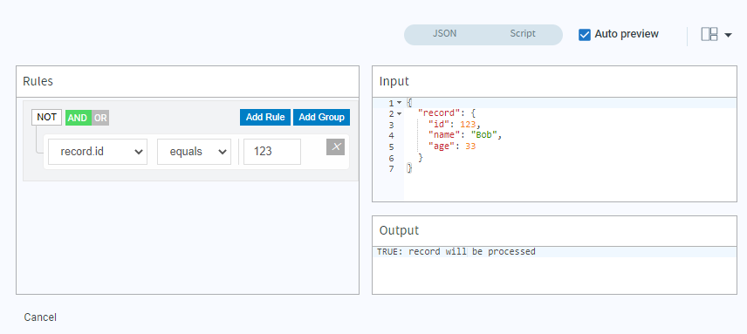Collapse the "record" fold arrow on line 2

[x=399, y=113]
